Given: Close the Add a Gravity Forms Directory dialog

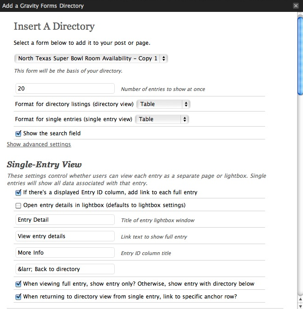Looking at the screenshot, I should [x=296, y=6].
